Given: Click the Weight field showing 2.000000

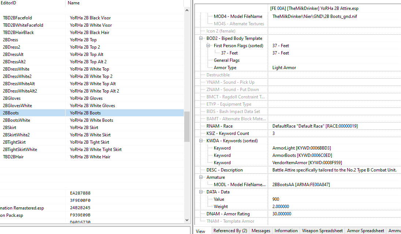Looking at the screenshot, I should click(x=281, y=207).
